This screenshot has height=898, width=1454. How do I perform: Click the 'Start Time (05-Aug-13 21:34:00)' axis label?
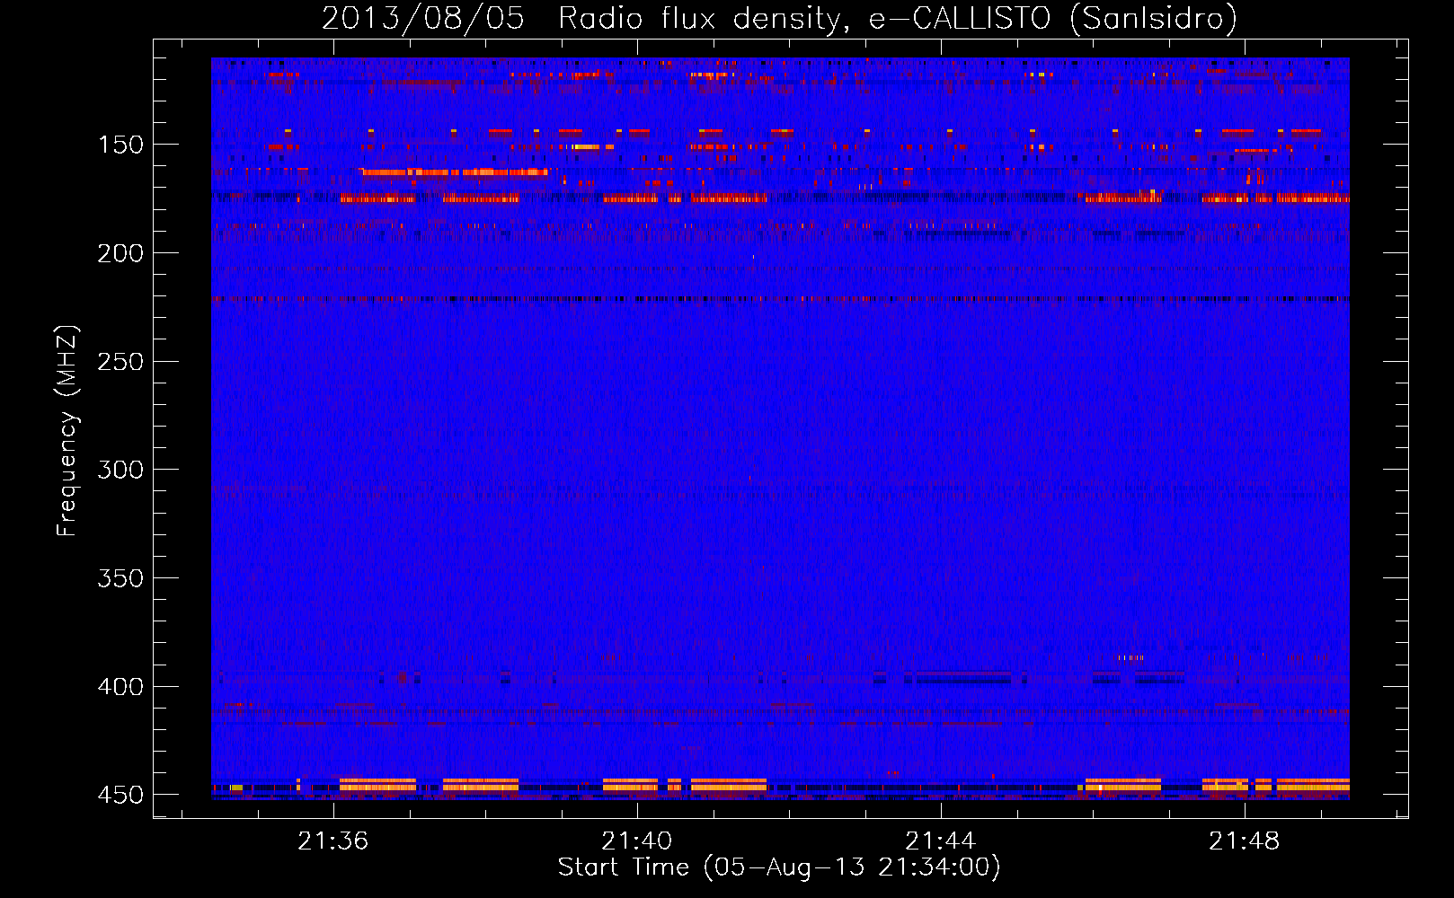point(779,867)
